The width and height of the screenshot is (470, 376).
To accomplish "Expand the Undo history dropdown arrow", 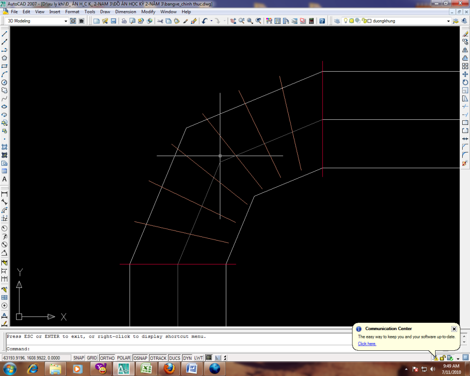I will (211, 21).
